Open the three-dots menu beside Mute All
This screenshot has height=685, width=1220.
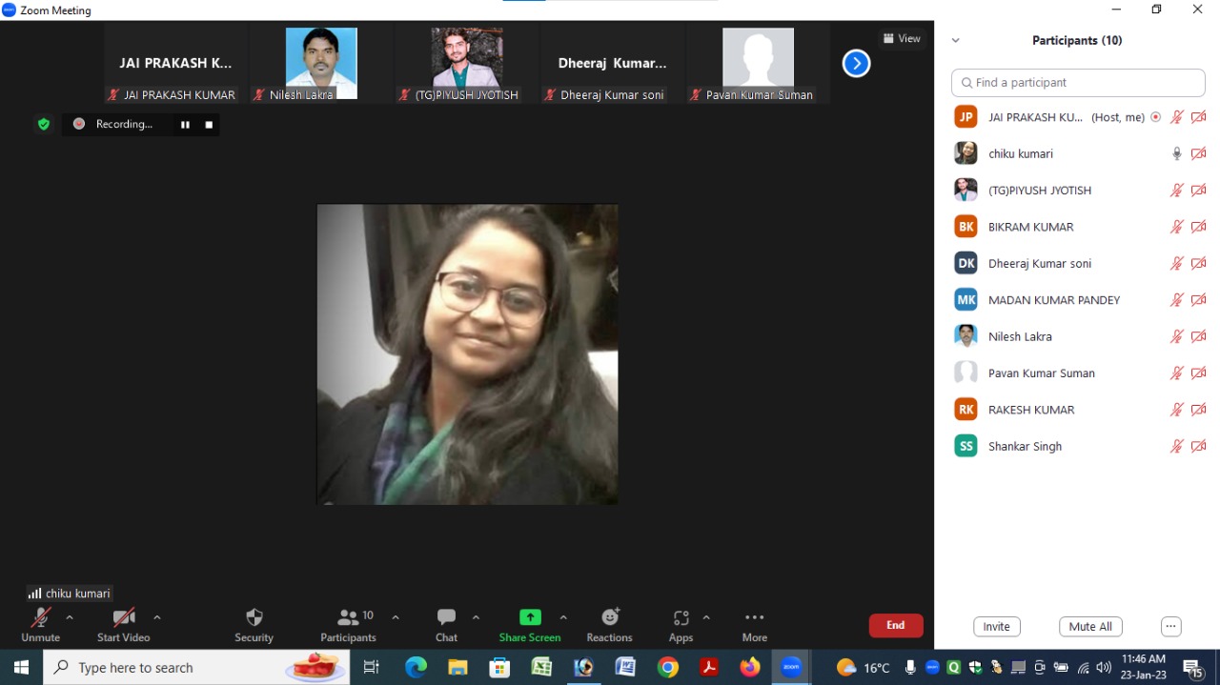point(1171,627)
